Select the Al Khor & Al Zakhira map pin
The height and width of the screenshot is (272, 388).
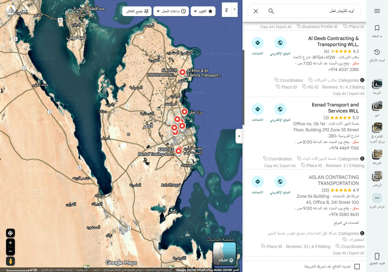[x=182, y=72]
